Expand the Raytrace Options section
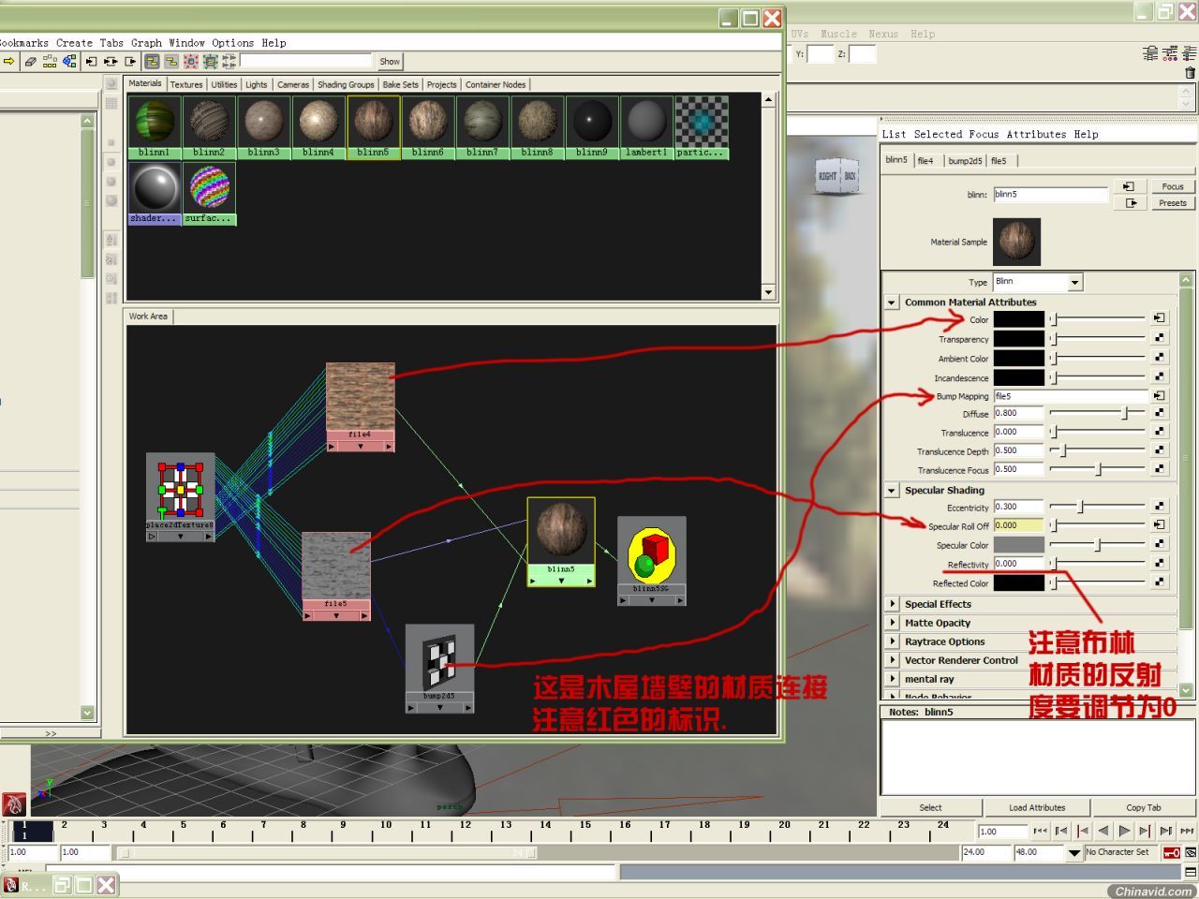The image size is (1199, 899). (892, 641)
